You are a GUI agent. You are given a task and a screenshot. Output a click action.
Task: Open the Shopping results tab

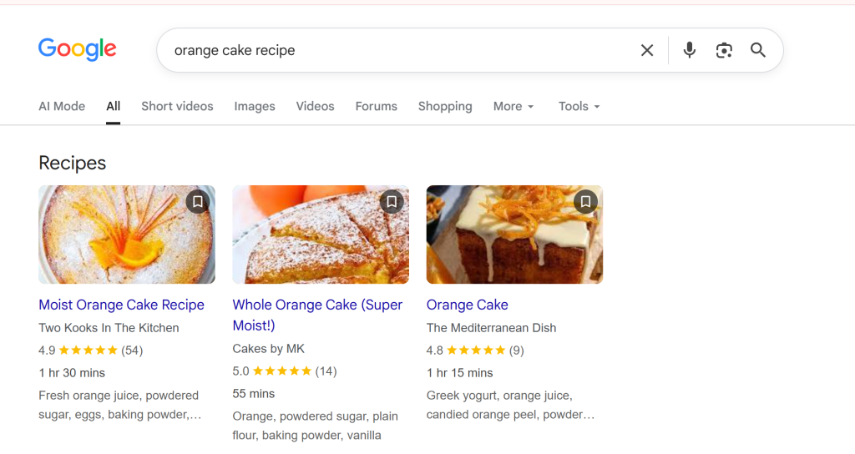click(x=445, y=106)
